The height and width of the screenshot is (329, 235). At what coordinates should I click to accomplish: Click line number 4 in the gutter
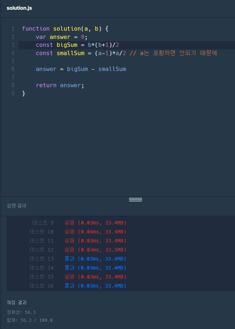[13, 53]
